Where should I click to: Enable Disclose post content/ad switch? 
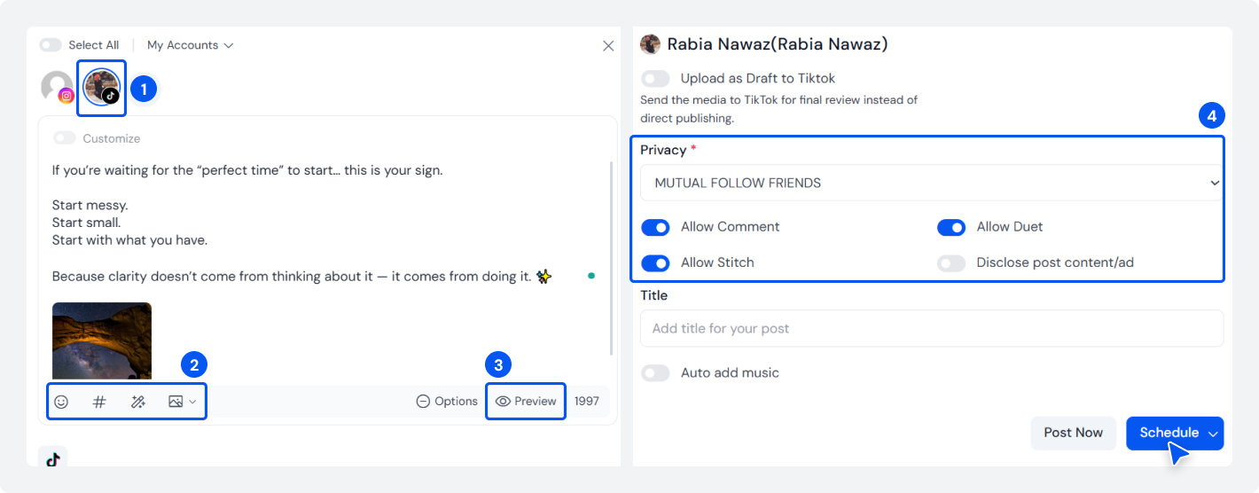click(951, 262)
